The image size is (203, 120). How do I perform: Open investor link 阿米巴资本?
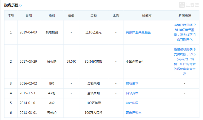coord(134,113)
